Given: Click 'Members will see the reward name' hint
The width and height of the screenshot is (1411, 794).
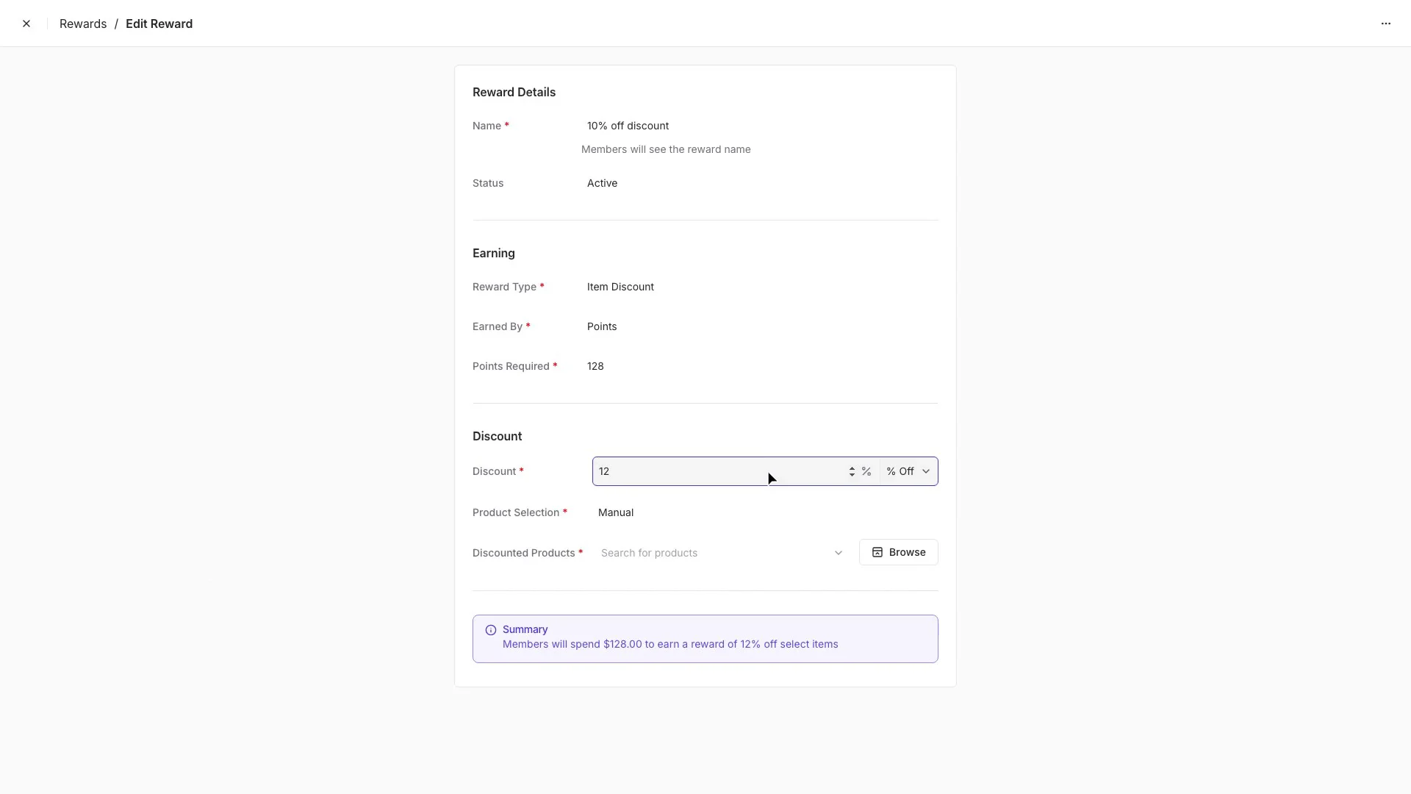Looking at the screenshot, I should [666, 149].
